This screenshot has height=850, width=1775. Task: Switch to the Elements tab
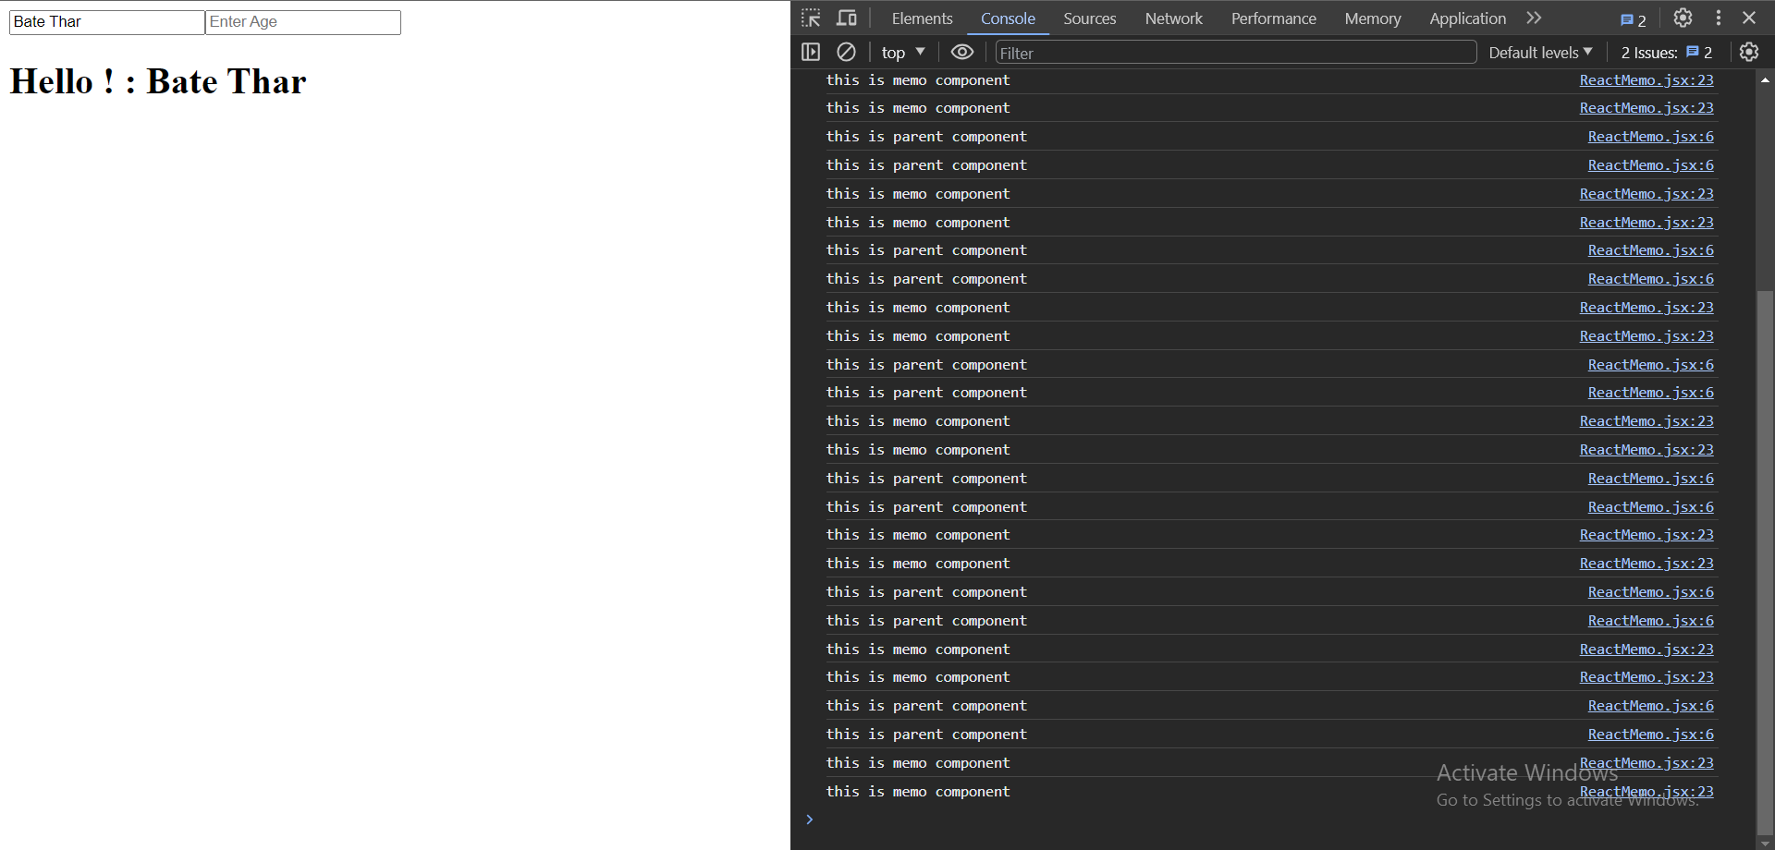[x=922, y=18]
